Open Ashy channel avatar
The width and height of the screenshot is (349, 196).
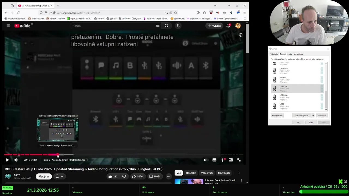(8, 176)
